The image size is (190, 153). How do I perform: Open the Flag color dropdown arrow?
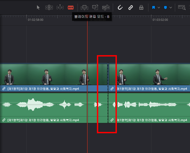159,8
